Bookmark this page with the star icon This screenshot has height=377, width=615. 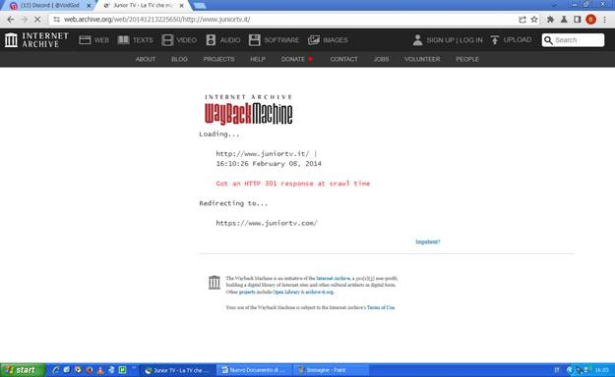[534, 20]
